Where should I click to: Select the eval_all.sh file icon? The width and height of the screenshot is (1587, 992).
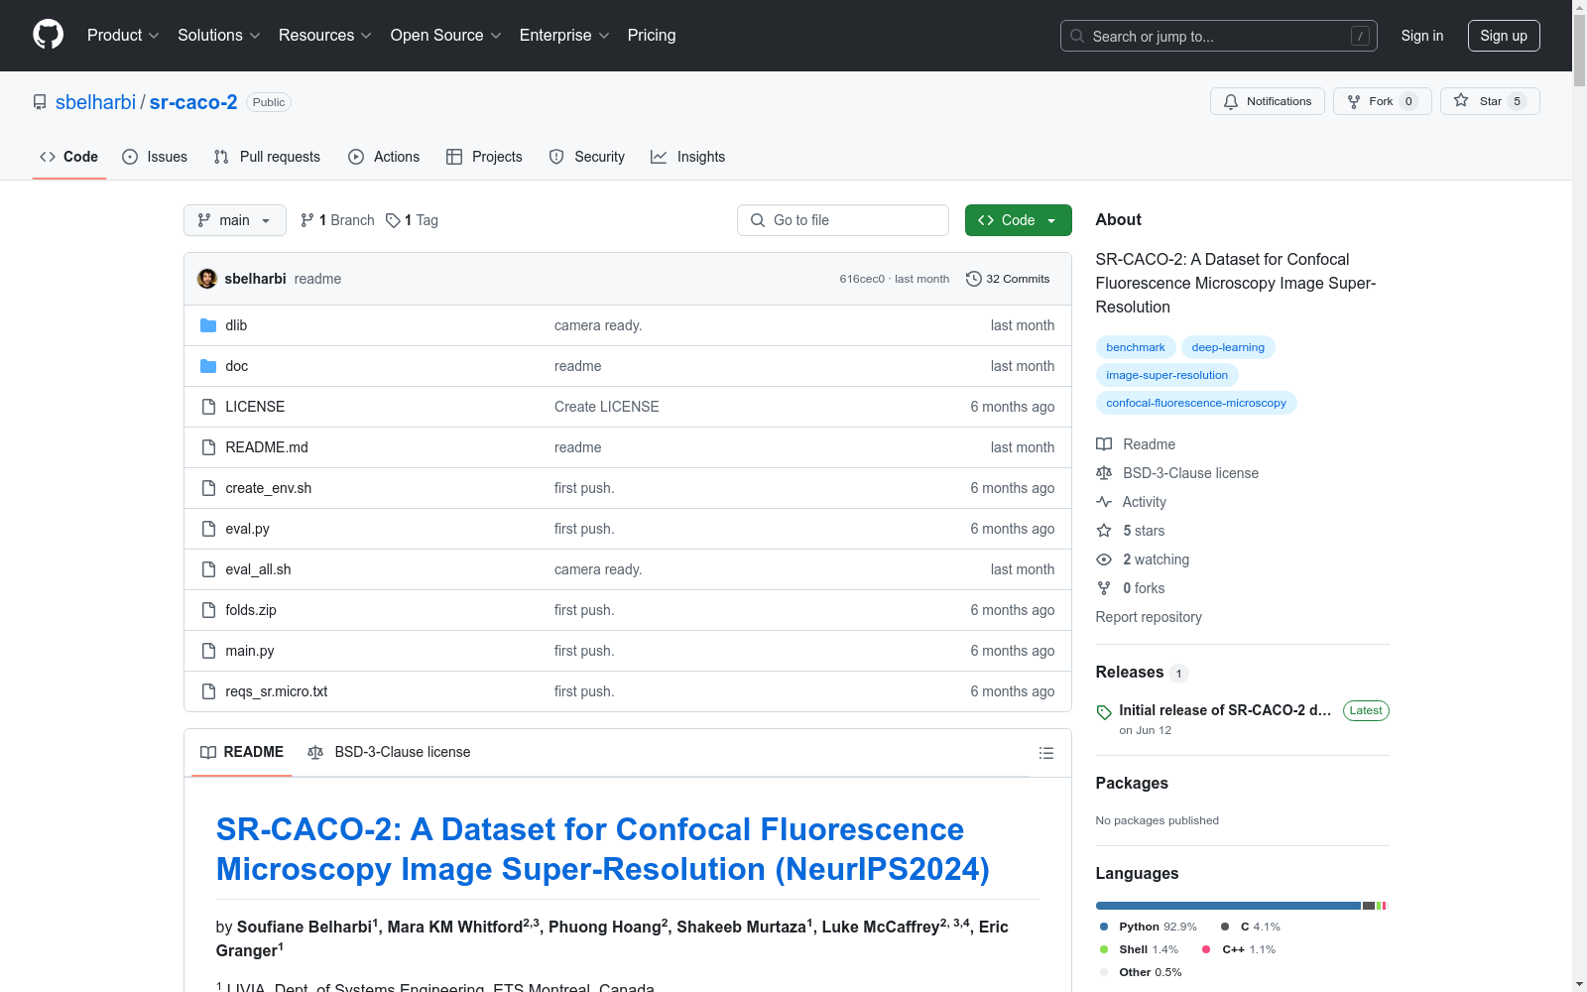[x=208, y=569]
